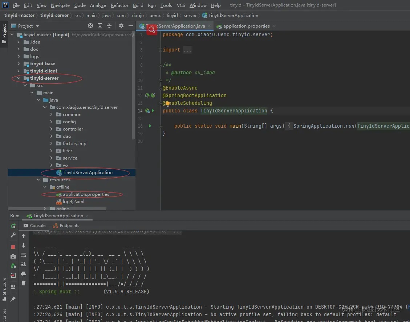Switch to Endpoints tab in Run panel
410x322 pixels.
click(x=66, y=226)
